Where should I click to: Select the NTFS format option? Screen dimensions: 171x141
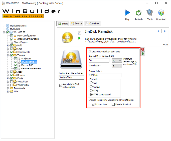[91, 91]
